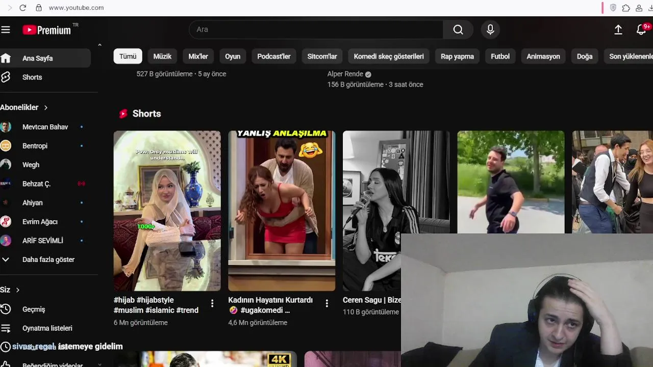This screenshot has width=653, height=367.
Task: Expand the Abonelikler section
Action: pos(24,108)
